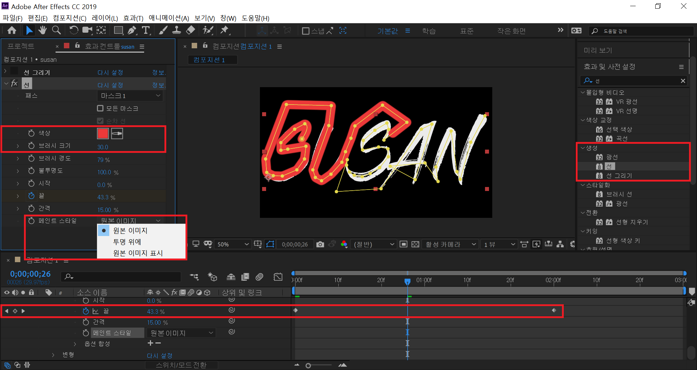Switch to 학습 workspace
697x370 pixels.
(429, 31)
